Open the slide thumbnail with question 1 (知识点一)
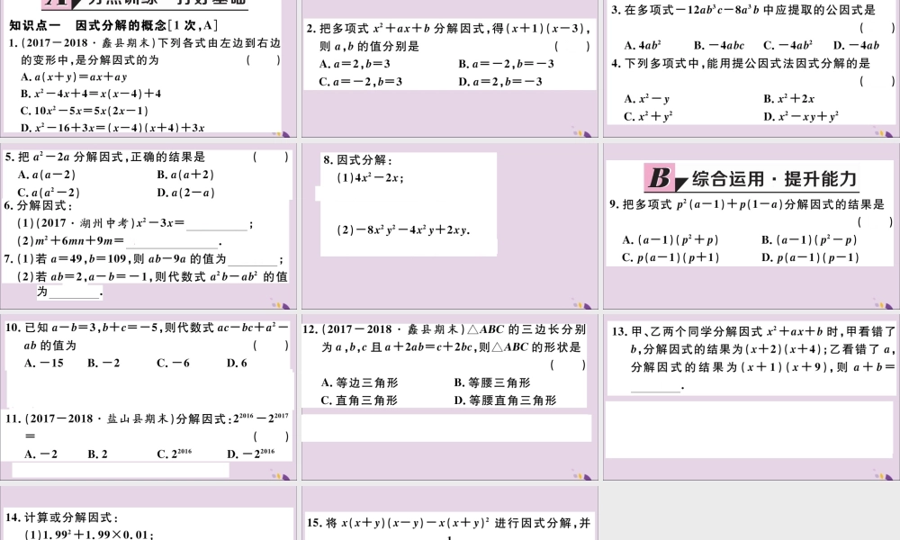This screenshot has height=540, width=900. [148, 68]
